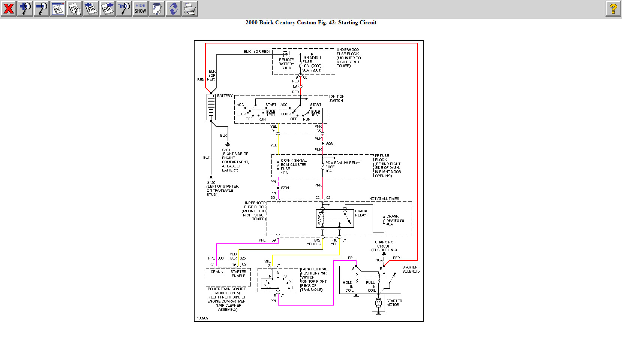Click the CRANK RELAY label
622x343 pixels.
click(x=361, y=213)
